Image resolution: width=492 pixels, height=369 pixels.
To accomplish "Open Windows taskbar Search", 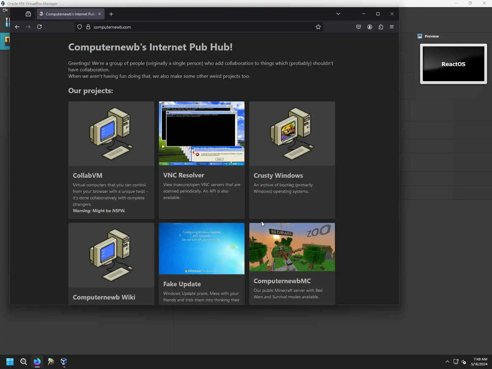I will click(x=23, y=362).
